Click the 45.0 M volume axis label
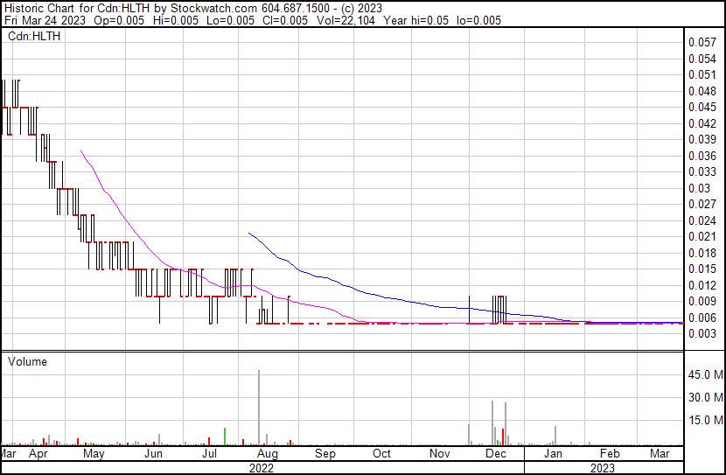Viewport: 726px width, 475px height. 704,374
